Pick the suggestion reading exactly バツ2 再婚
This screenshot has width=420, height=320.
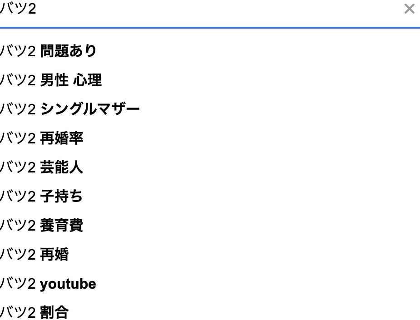coord(34,255)
